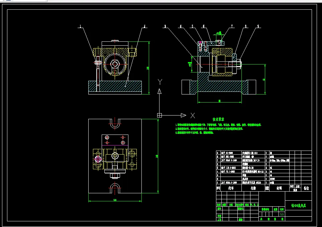The image size is (322, 227).
Task: Select the 100 width dimension under the plan view
Action: (x=115, y=200)
